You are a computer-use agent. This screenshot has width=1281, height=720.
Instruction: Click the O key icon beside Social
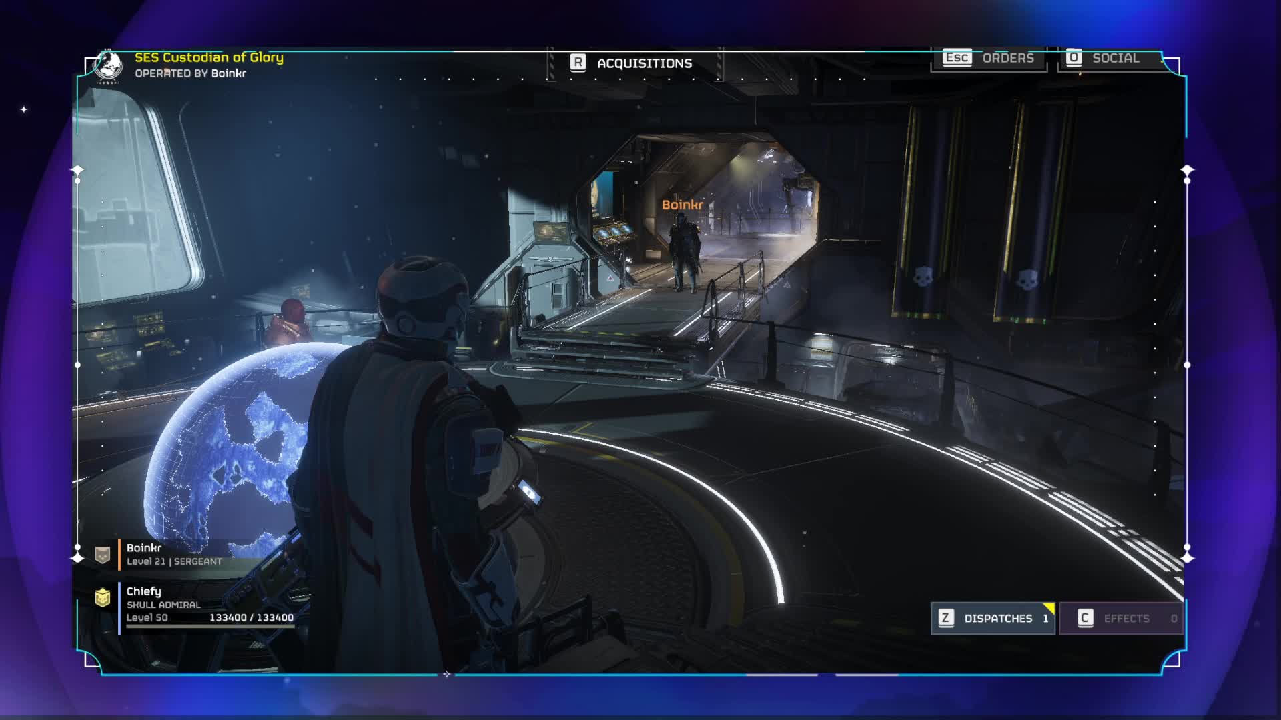click(x=1073, y=58)
